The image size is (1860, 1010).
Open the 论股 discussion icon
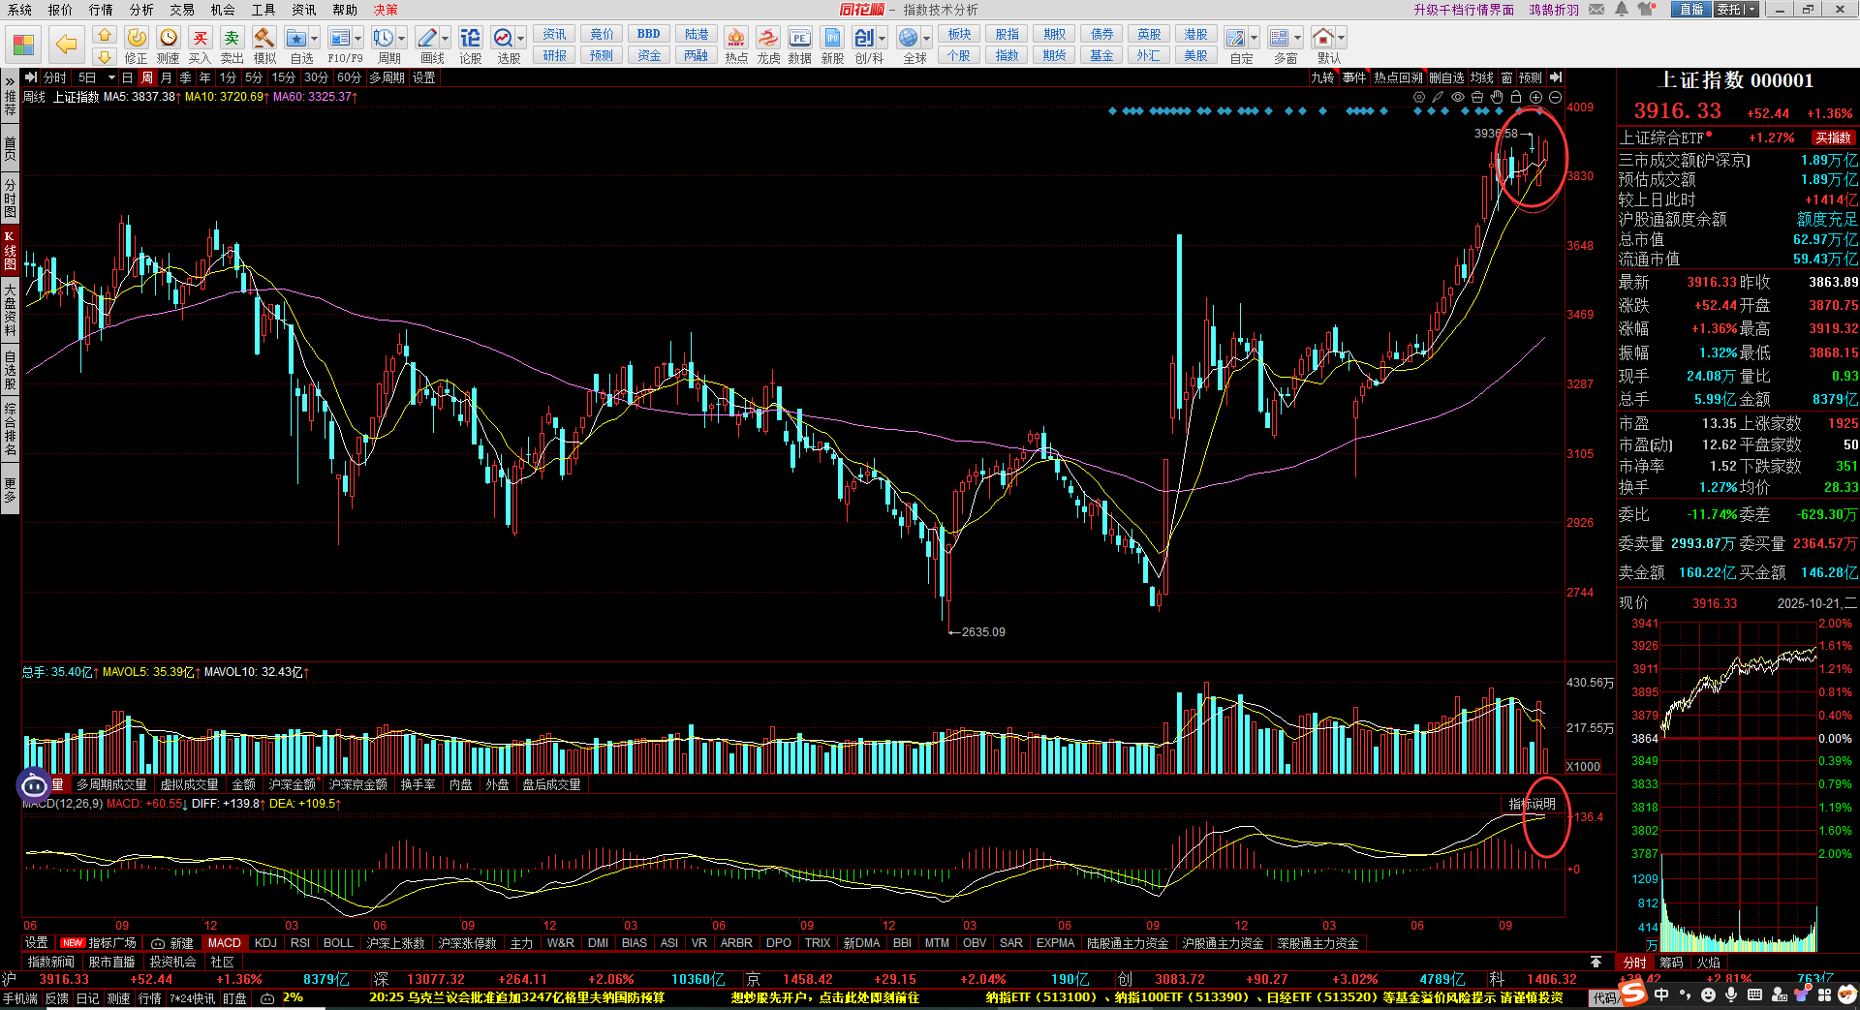click(x=470, y=38)
